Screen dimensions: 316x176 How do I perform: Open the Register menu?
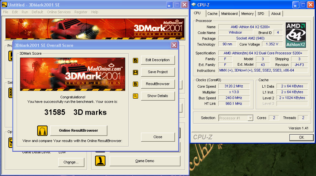(81, 12)
